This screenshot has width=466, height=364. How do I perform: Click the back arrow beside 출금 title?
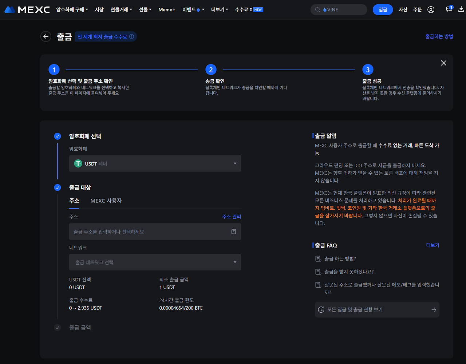[46, 36]
